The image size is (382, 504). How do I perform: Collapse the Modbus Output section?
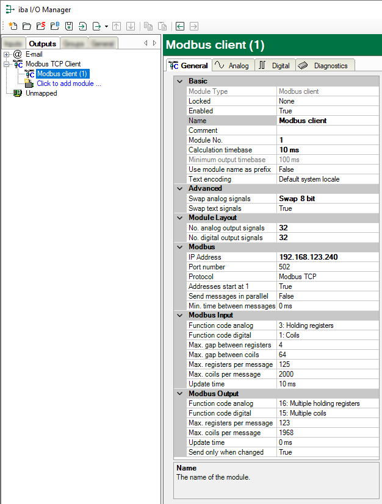click(x=180, y=394)
